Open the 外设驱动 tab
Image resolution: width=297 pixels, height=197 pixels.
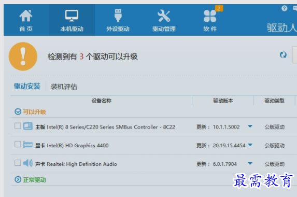[x=118, y=20]
